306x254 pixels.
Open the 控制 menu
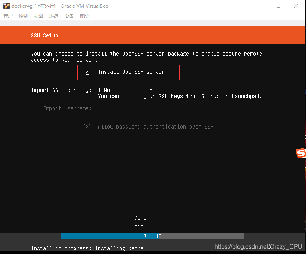click(x=23, y=16)
